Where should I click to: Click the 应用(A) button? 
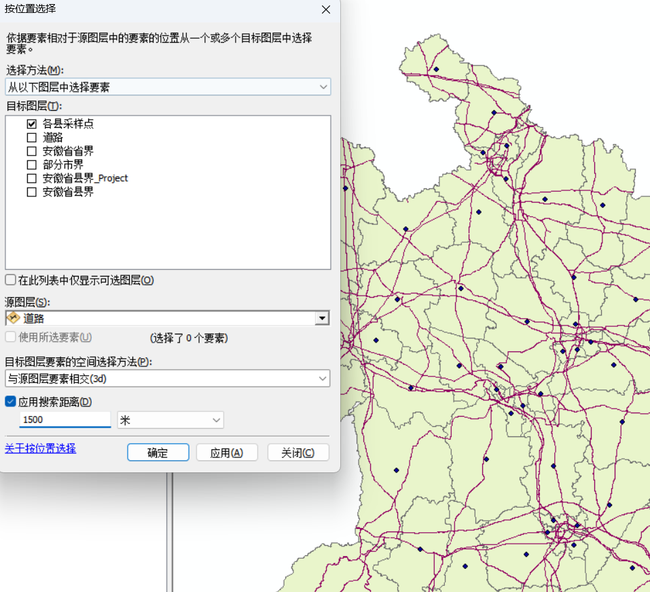(x=227, y=452)
